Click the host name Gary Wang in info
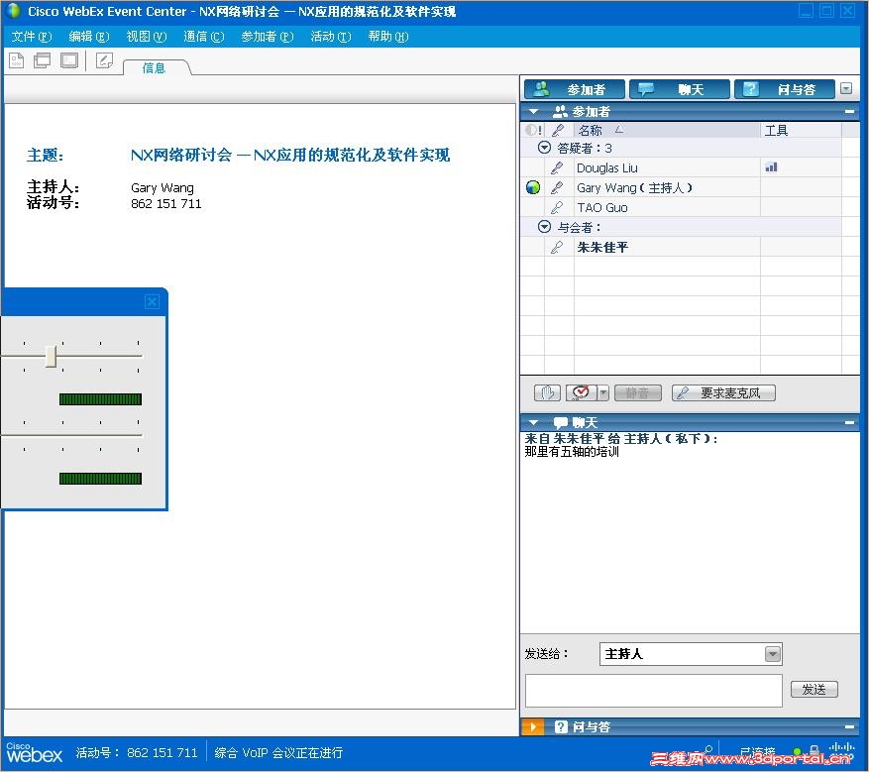This screenshot has height=772, width=869. 163,188
